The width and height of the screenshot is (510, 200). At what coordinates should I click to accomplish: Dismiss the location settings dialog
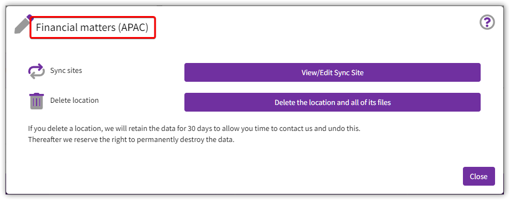point(478,176)
